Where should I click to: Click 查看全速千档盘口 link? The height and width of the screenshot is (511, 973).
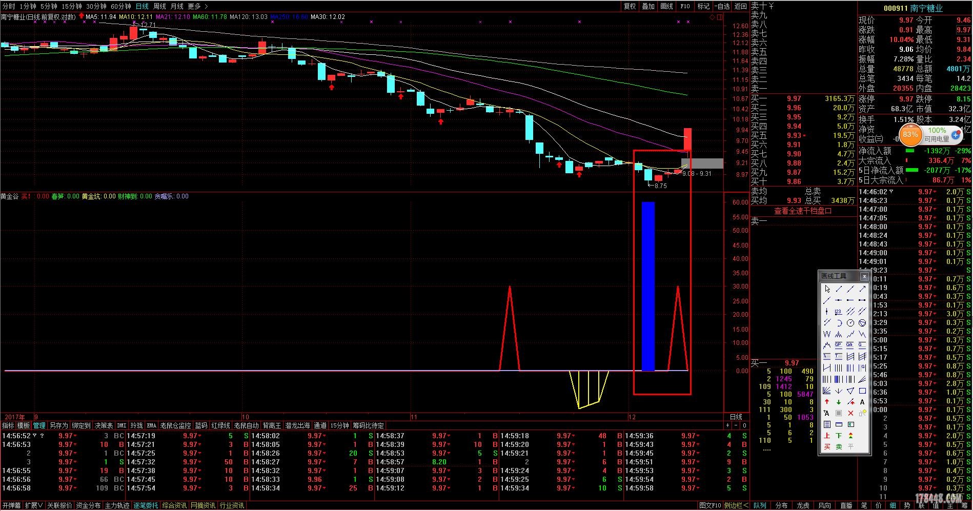pyautogui.click(x=803, y=211)
